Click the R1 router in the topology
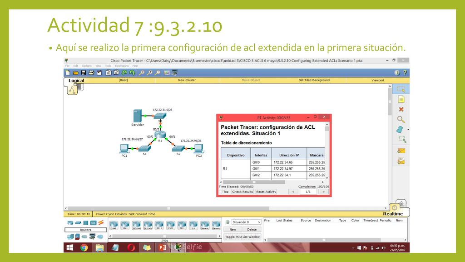 (160, 135)
